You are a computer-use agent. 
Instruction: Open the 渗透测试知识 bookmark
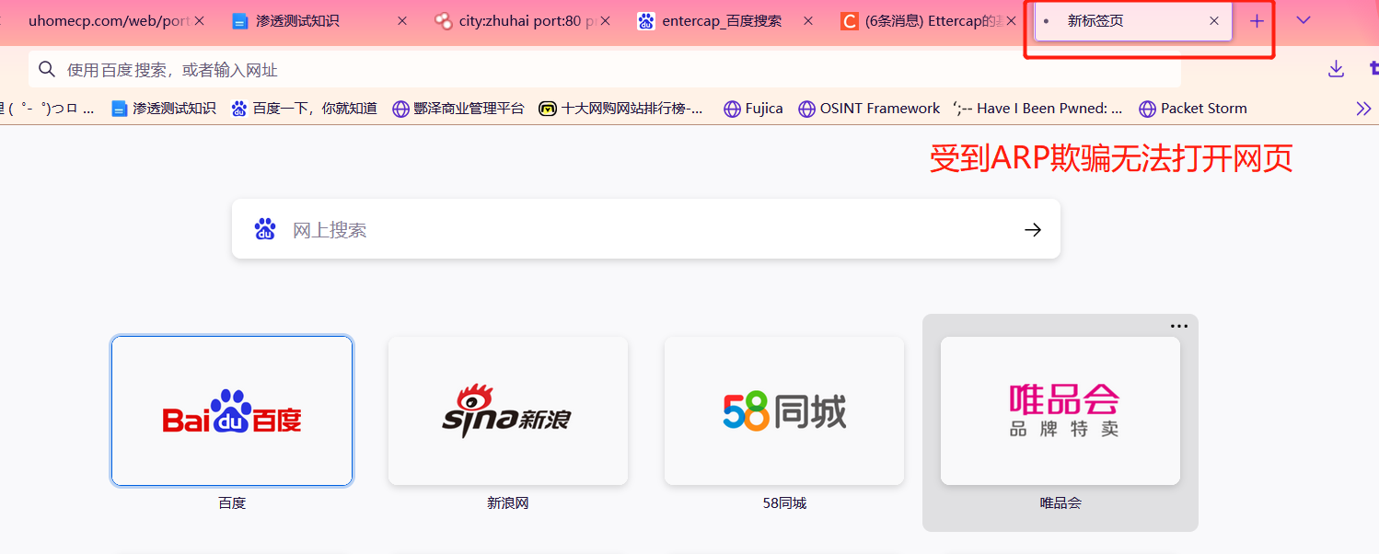[x=164, y=109]
